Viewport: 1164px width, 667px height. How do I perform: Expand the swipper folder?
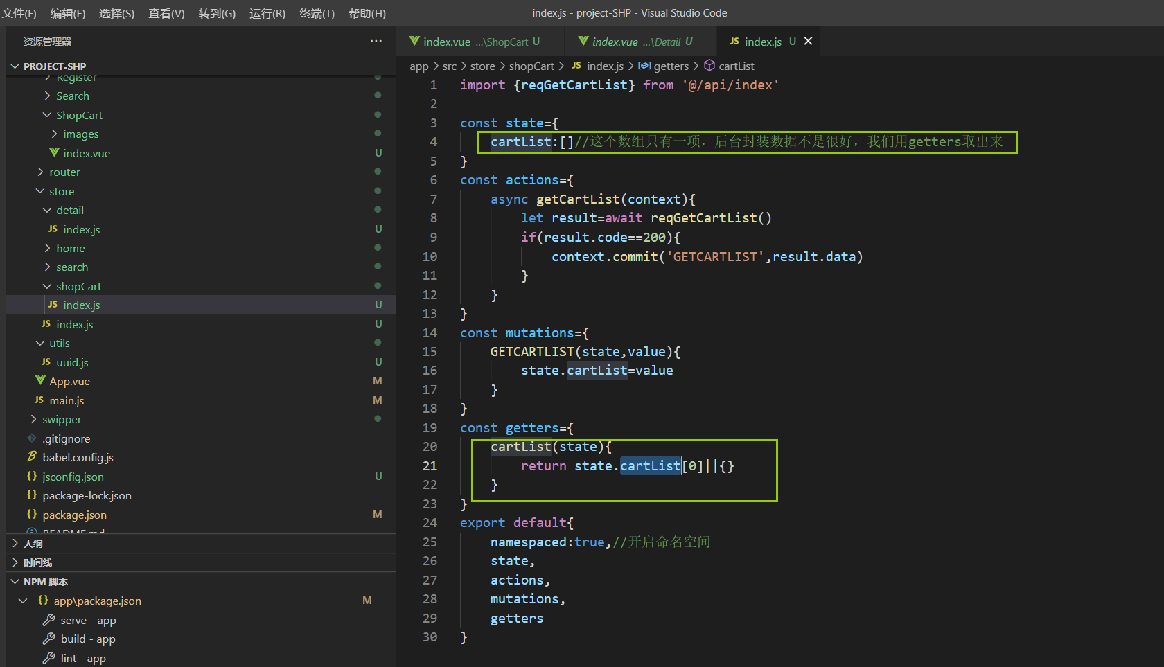[x=62, y=420]
